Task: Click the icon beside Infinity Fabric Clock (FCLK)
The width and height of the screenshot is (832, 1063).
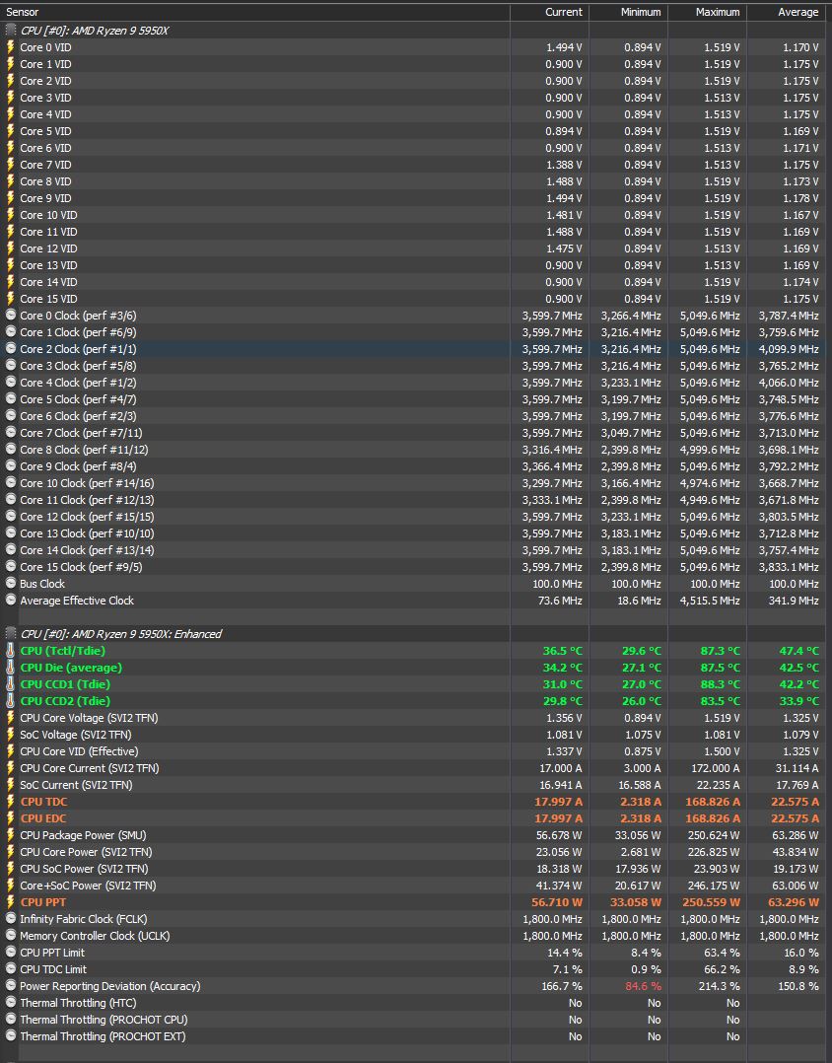Action: click(x=10, y=919)
